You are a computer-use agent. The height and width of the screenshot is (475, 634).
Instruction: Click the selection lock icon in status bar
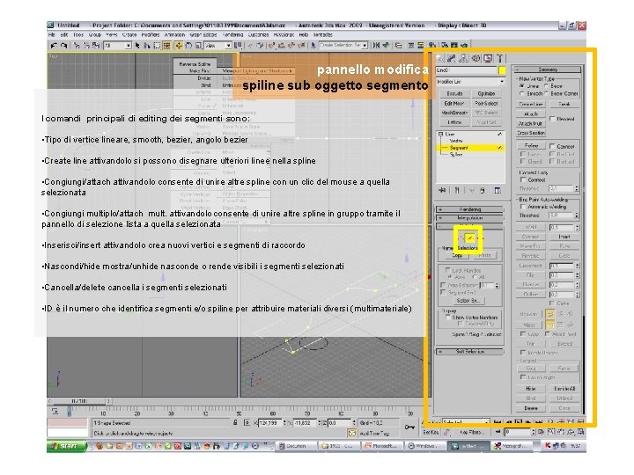tap(235, 422)
